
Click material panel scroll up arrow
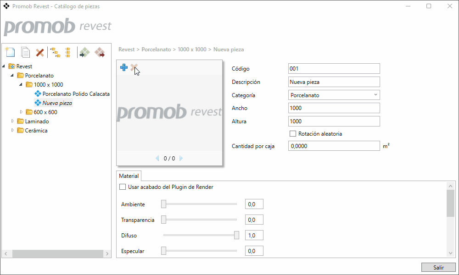pos(451,186)
